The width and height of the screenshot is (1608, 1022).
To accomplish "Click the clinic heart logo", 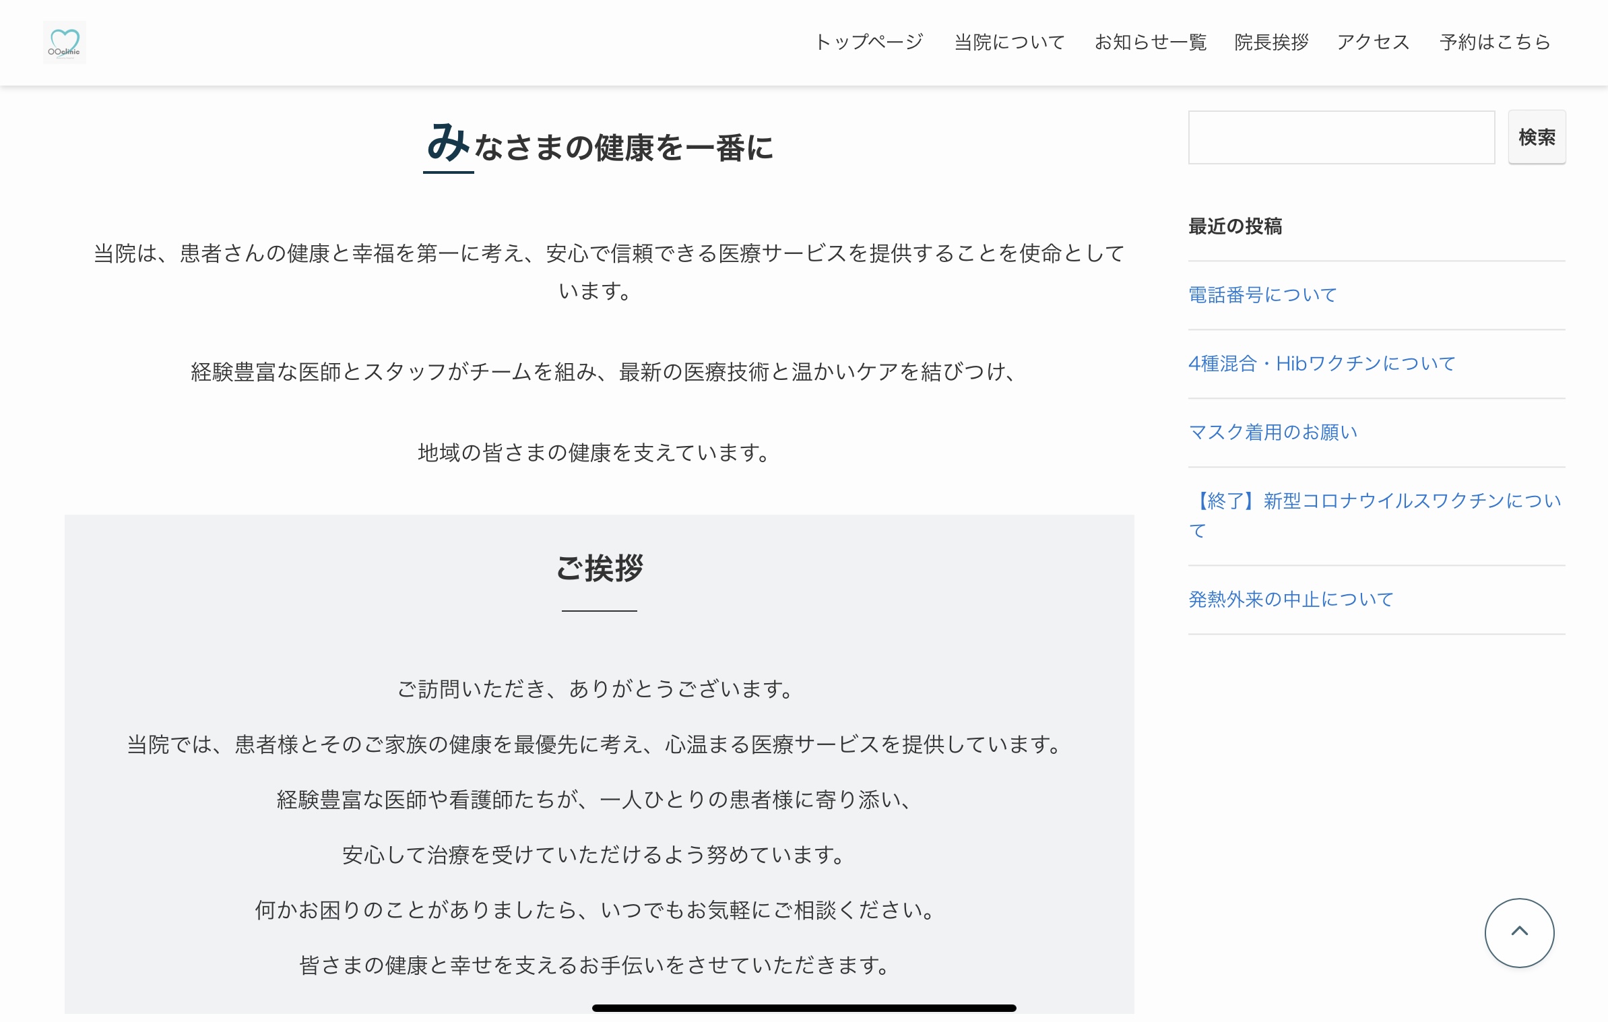I will click(65, 42).
